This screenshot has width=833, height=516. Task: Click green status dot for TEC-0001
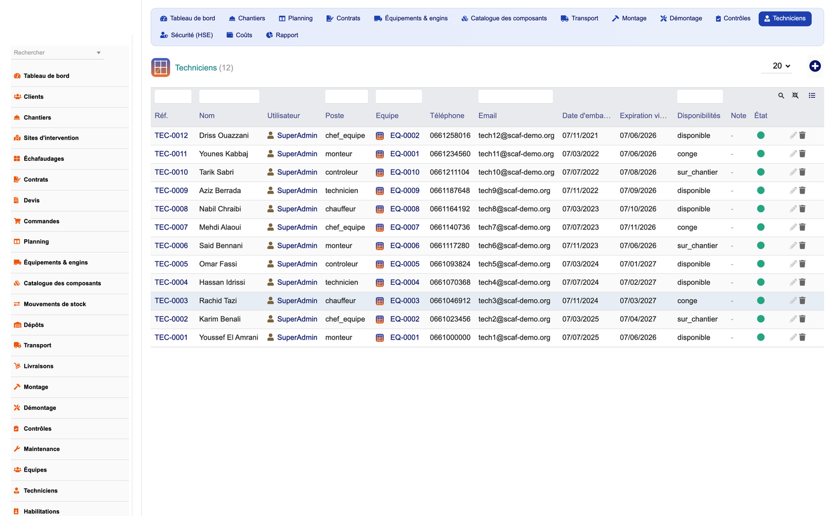click(760, 337)
